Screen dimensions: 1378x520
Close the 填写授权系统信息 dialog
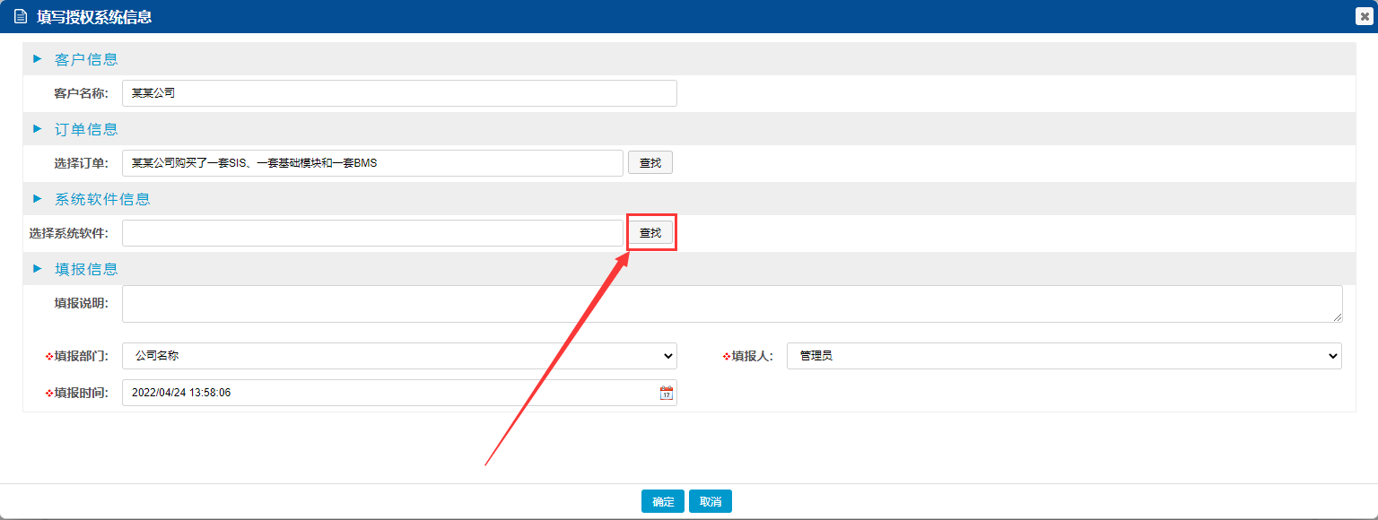coord(1365,16)
